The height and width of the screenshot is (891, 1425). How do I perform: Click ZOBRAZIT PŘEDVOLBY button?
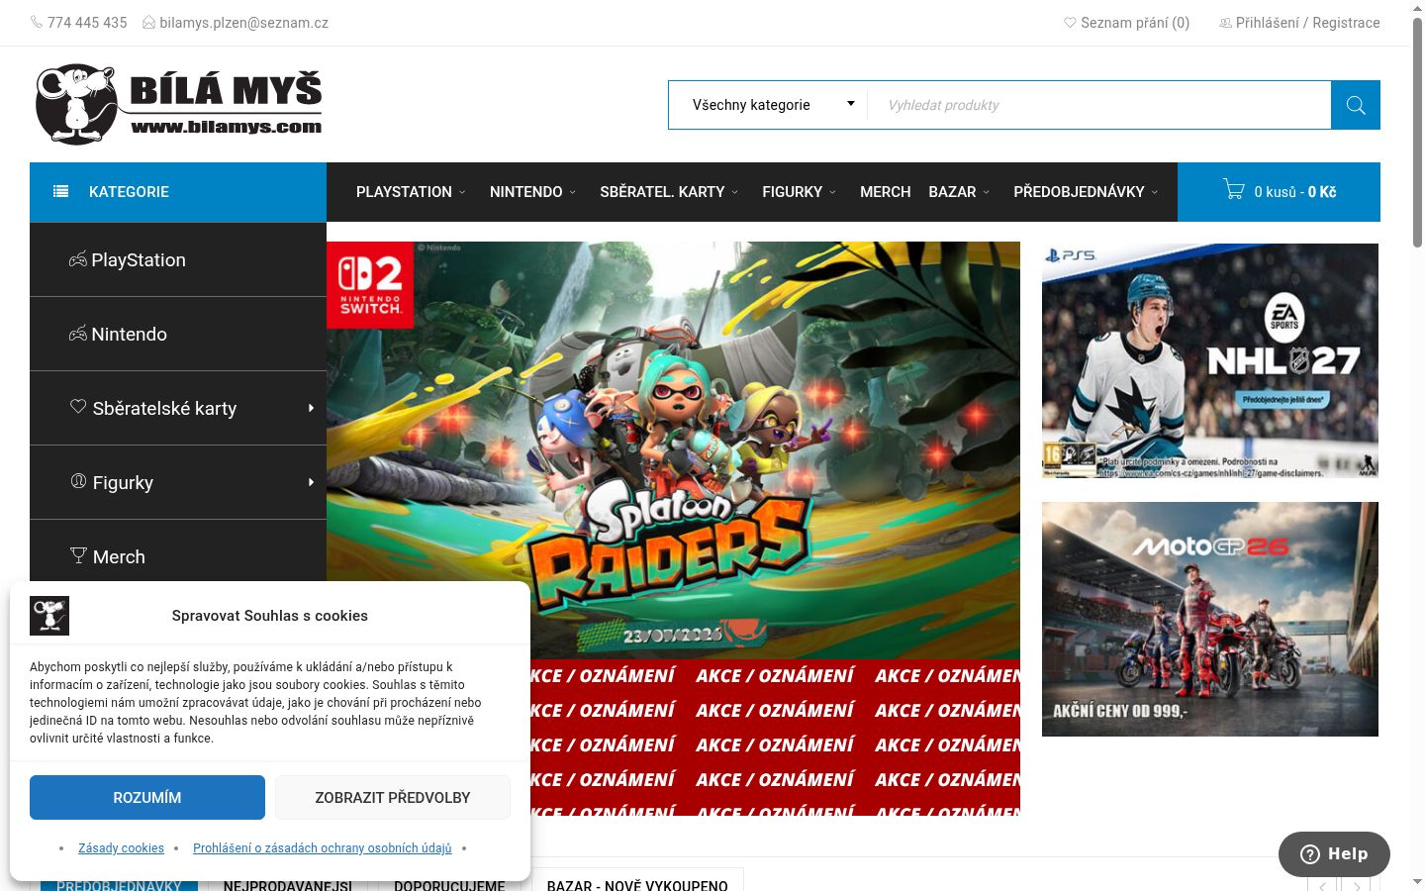(393, 798)
